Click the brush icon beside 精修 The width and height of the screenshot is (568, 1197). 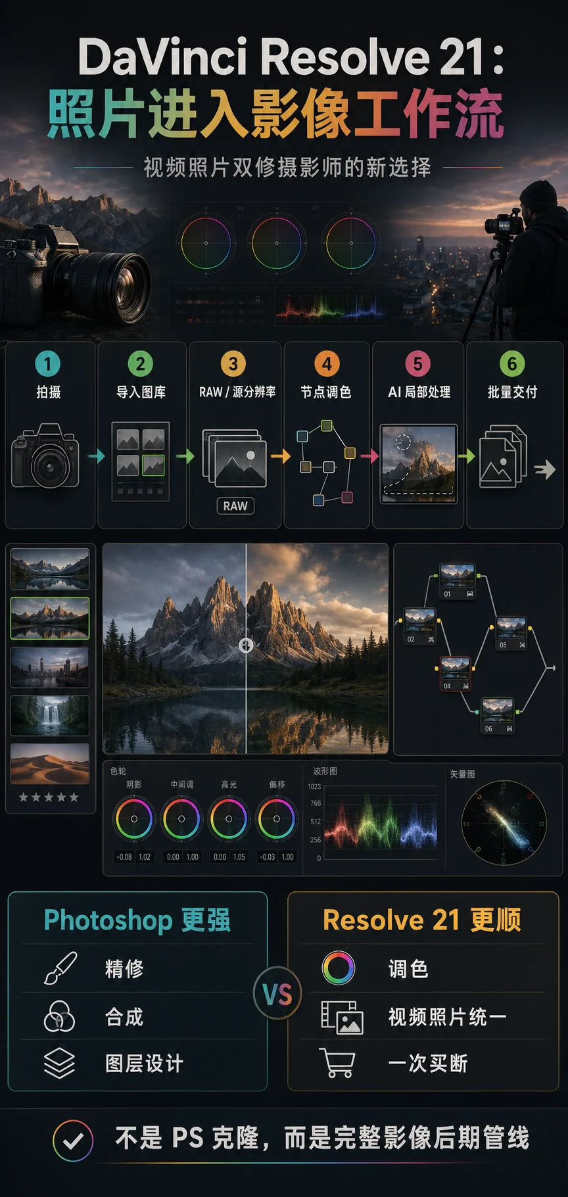pos(60,968)
